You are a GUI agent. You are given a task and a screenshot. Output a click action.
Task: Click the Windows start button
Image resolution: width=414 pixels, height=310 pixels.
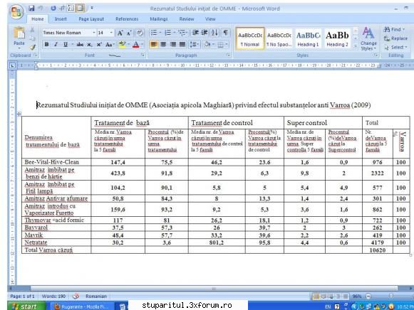26,306
